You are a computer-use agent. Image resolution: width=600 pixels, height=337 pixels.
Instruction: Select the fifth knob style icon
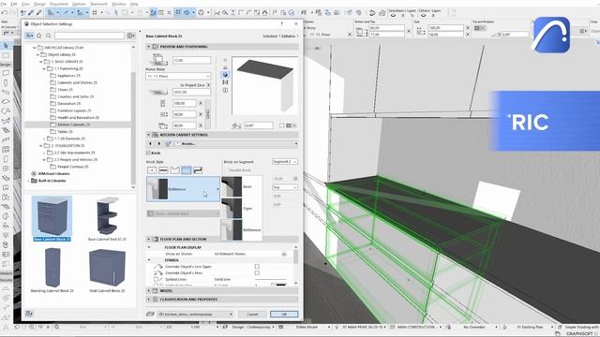coord(198,170)
